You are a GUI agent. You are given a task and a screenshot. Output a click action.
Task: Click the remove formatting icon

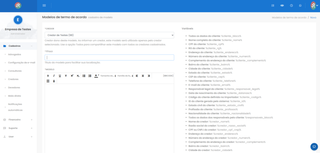pyautogui.click(x=54, y=81)
